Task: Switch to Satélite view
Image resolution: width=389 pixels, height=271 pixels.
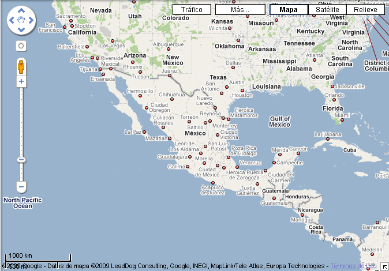Action: [x=327, y=10]
